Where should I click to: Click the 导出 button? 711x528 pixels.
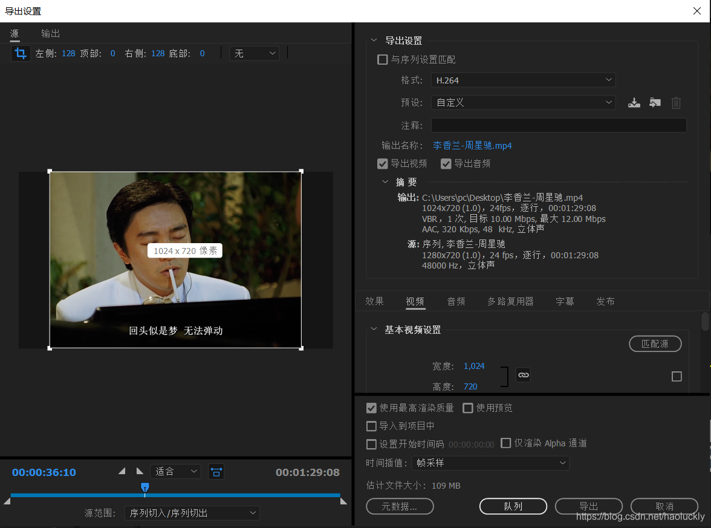[x=589, y=506]
